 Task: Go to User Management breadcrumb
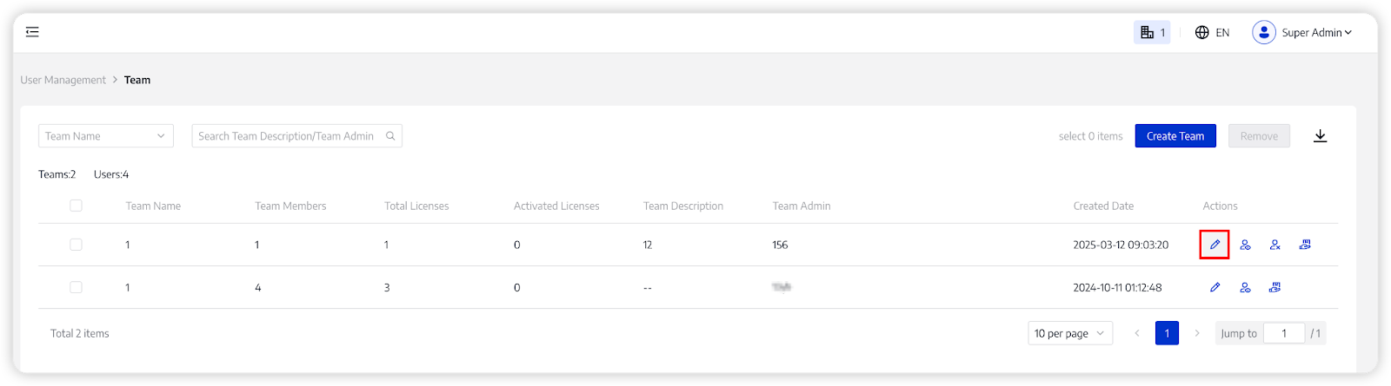[x=63, y=80]
